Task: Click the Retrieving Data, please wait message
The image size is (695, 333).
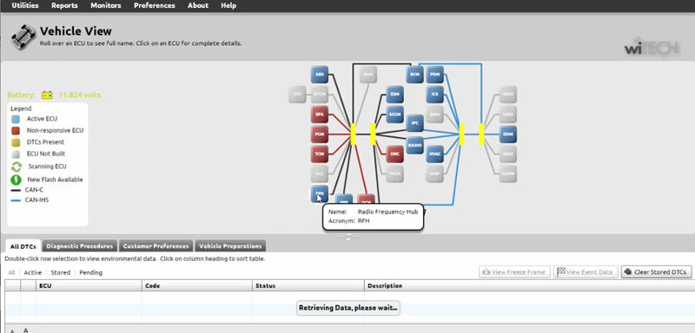Action: pyautogui.click(x=348, y=308)
